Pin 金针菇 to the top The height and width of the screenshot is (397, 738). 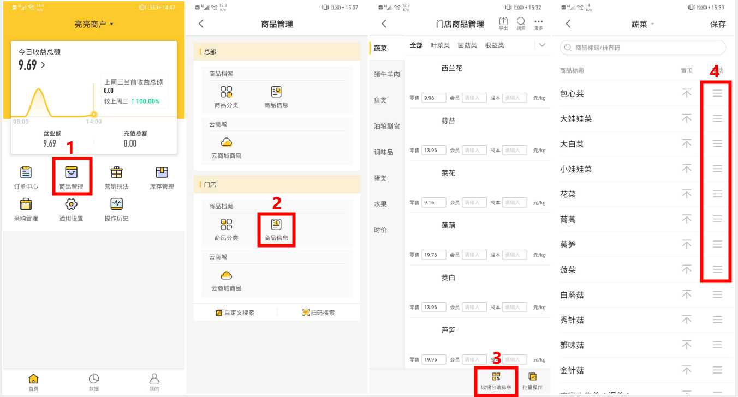(687, 370)
